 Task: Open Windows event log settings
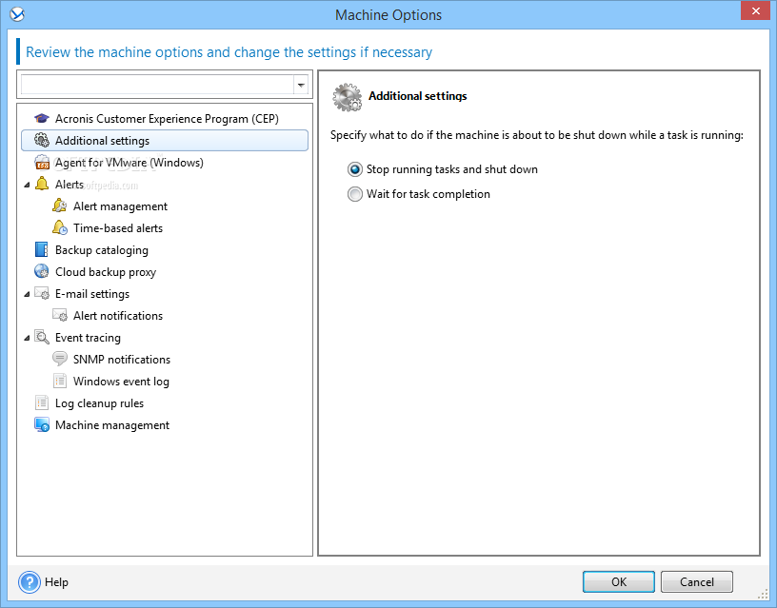pyautogui.click(x=122, y=381)
